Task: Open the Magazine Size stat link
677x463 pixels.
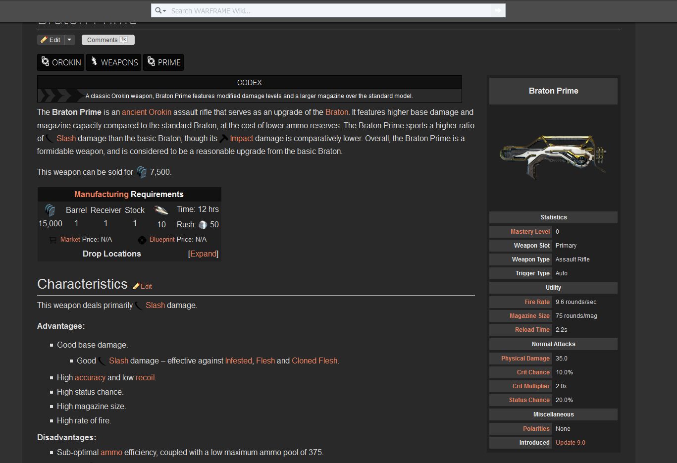Action: pyautogui.click(x=529, y=316)
